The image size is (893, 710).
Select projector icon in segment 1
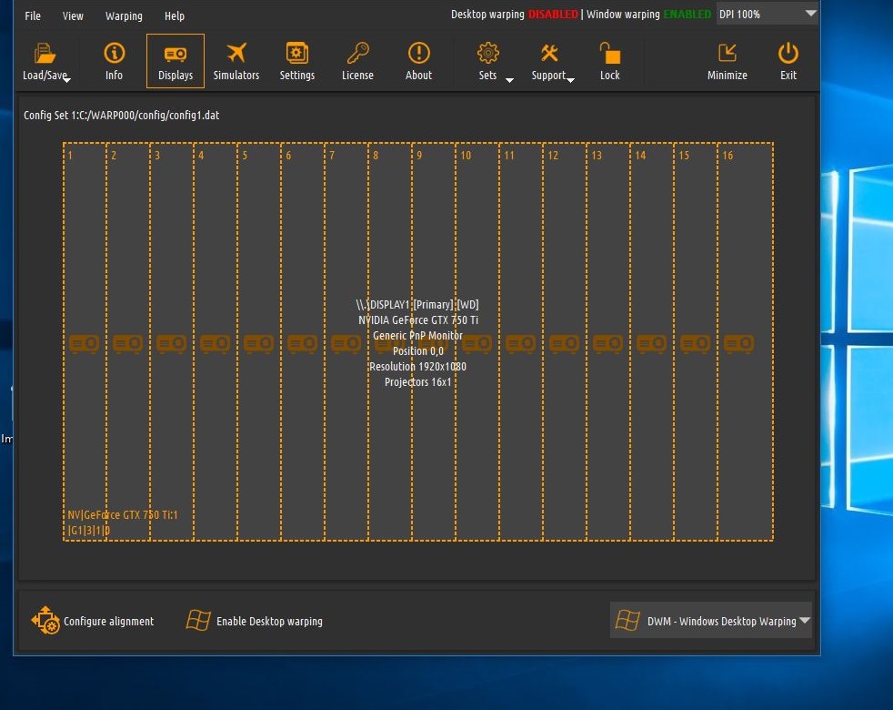(85, 344)
